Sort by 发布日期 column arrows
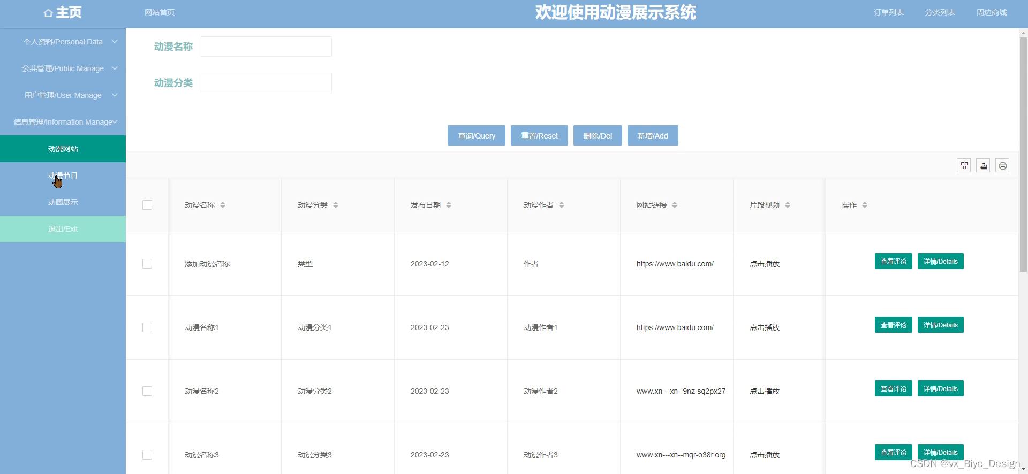The width and height of the screenshot is (1028, 474). coord(449,205)
